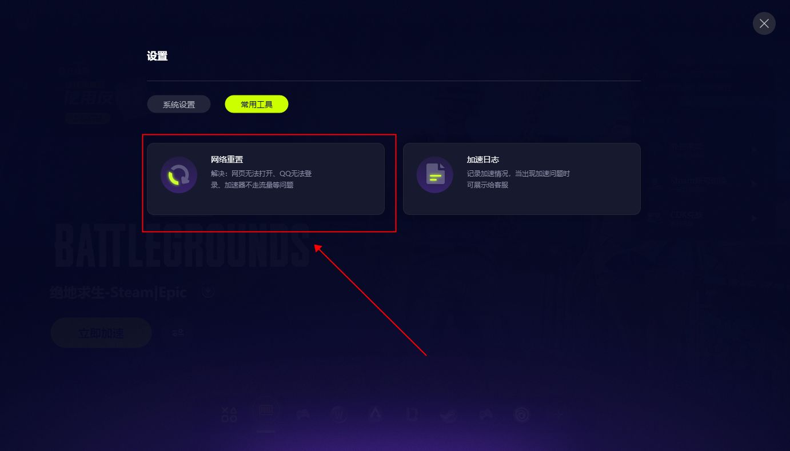
Task: Select the Ubisoft swirl icon in bottom bar
Action: 521,414
